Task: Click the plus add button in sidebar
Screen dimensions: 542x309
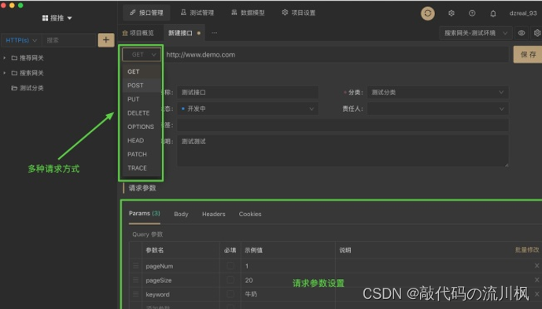Action: [x=106, y=40]
